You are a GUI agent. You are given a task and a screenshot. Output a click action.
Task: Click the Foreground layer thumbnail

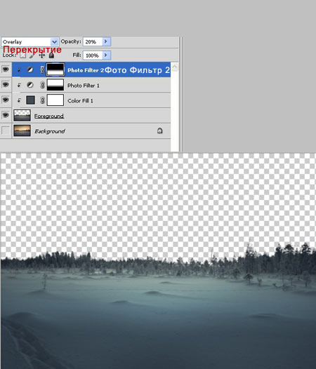tap(22, 115)
